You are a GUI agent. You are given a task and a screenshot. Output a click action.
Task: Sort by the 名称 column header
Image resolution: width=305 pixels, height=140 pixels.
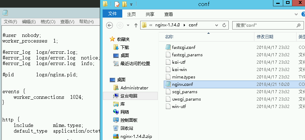click(x=169, y=37)
